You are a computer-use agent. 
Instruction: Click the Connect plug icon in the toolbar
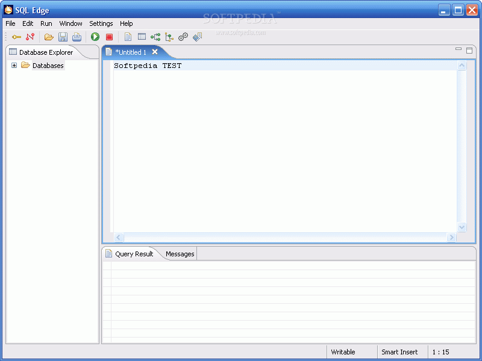[x=16, y=37]
